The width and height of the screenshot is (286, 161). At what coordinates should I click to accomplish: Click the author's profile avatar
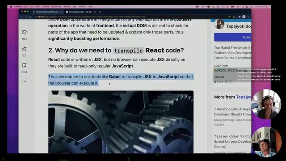[x=219, y=24]
